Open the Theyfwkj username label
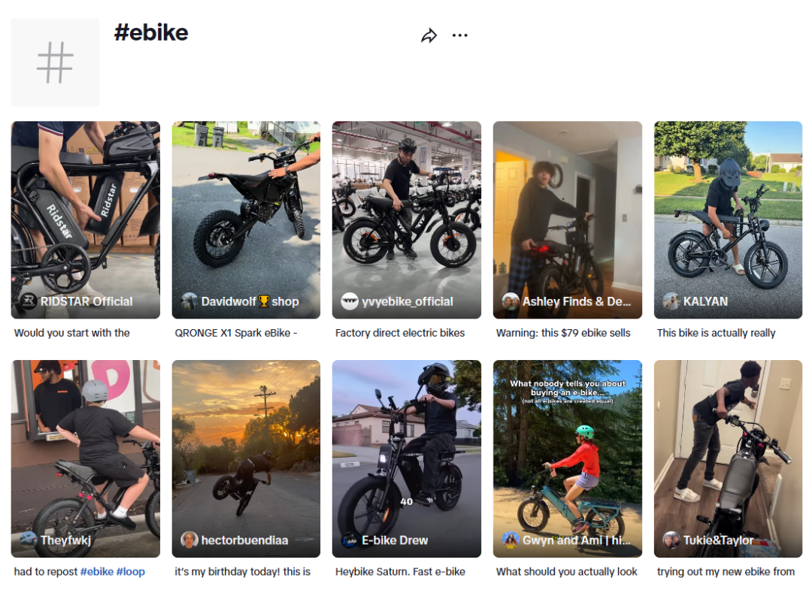Image resolution: width=812 pixels, height=590 pixels. (x=65, y=540)
